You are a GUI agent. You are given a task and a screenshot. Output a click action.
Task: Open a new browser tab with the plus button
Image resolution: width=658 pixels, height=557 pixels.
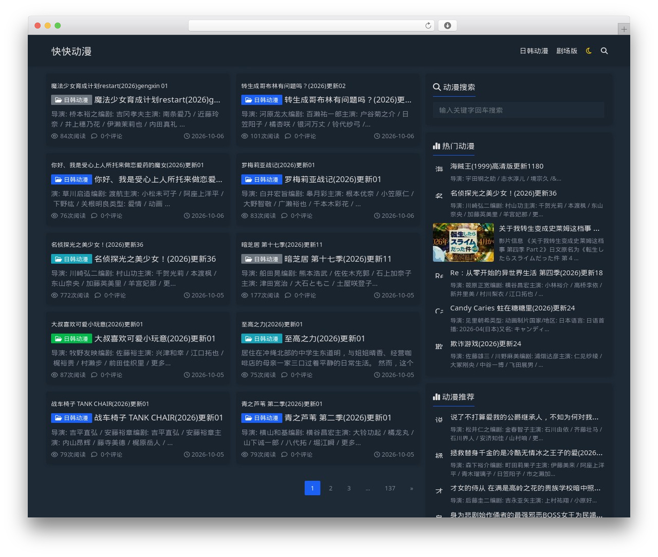[624, 29]
